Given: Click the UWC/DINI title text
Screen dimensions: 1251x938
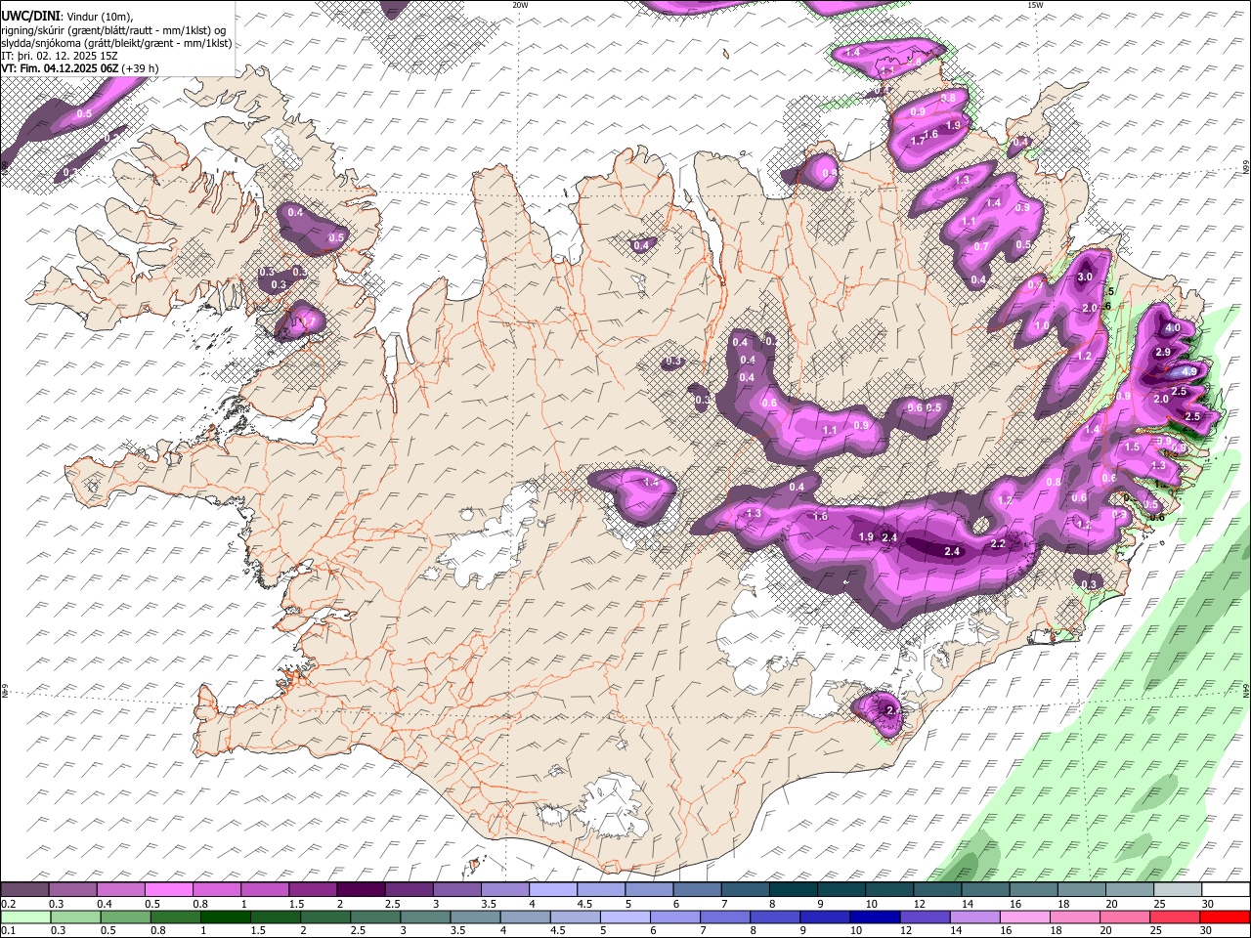Looking at the screenshot, I should click(28, 16).
